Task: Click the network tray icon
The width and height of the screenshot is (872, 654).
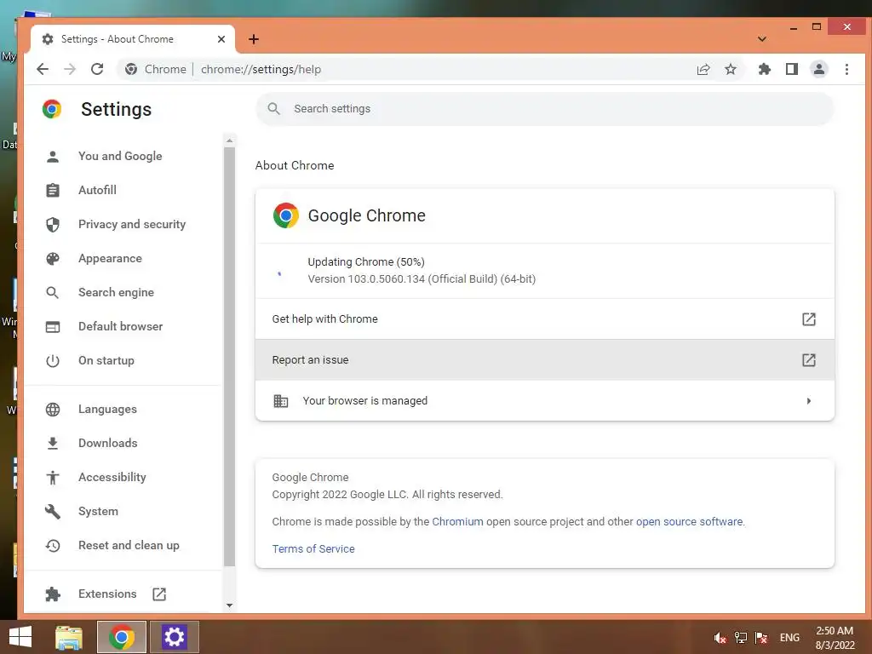Action: [x=741, y=638]
